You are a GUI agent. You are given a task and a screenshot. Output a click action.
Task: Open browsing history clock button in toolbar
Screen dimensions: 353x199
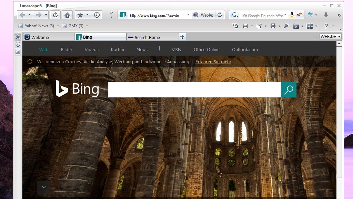[97, 15]
